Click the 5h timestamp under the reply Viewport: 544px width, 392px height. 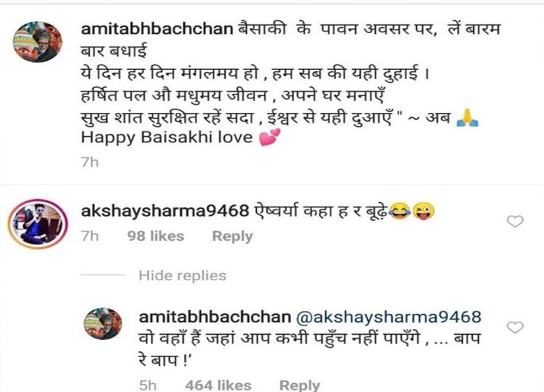click(x=148, y=385)
